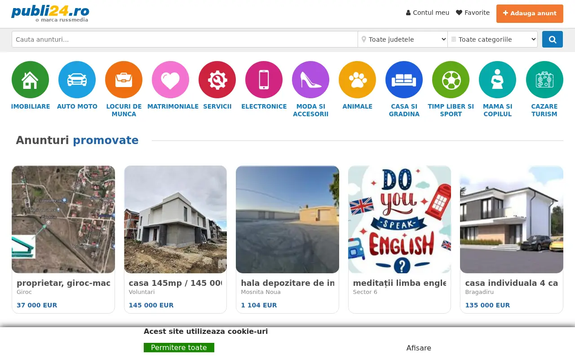575x359 pixels.
Task: Open the Voluntari house listing photo
Action: pyautogui.click(x=175, y=219)
